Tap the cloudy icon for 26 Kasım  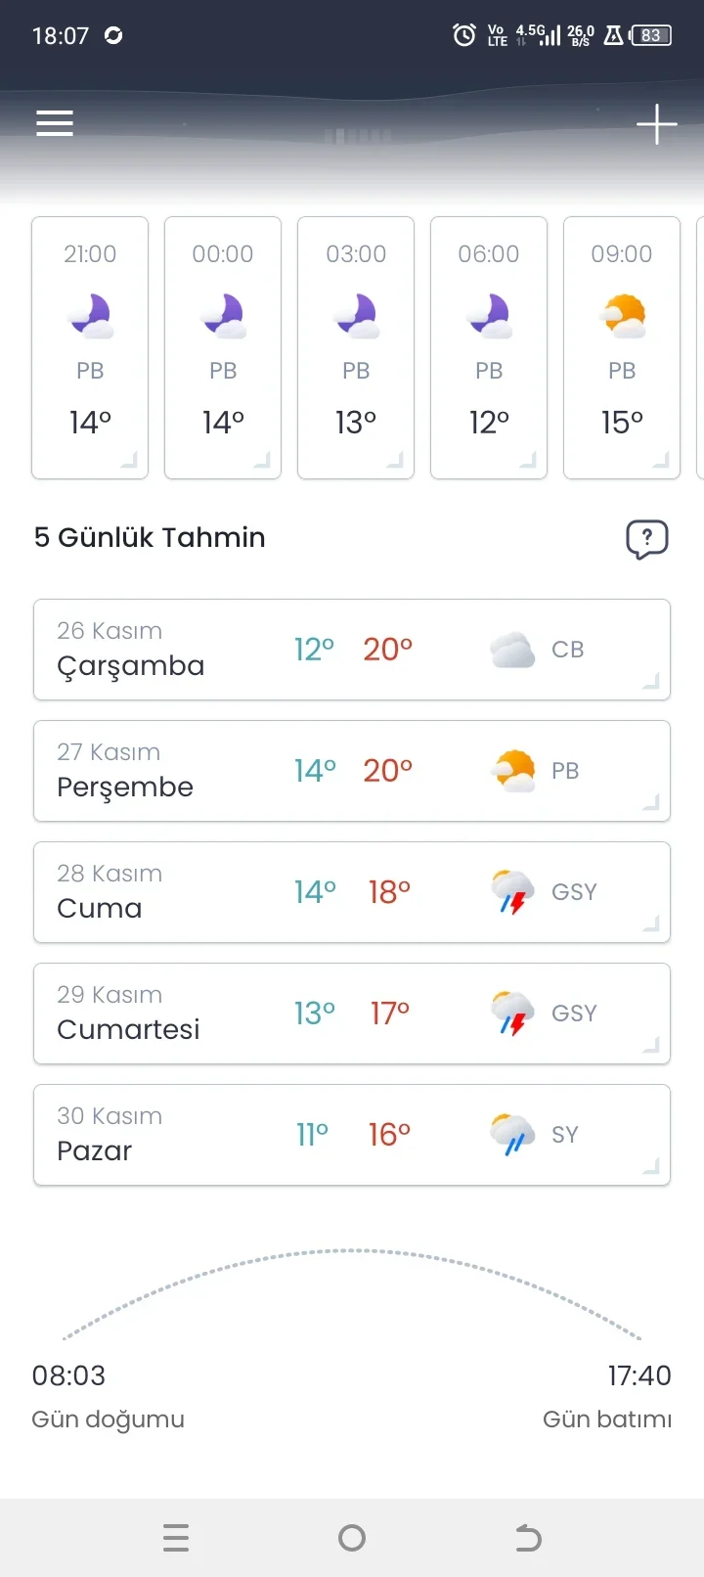pos(512,650)
